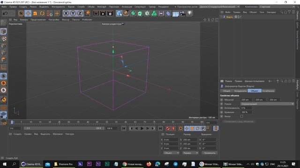Open the render space dropdown

pos(219,7)
